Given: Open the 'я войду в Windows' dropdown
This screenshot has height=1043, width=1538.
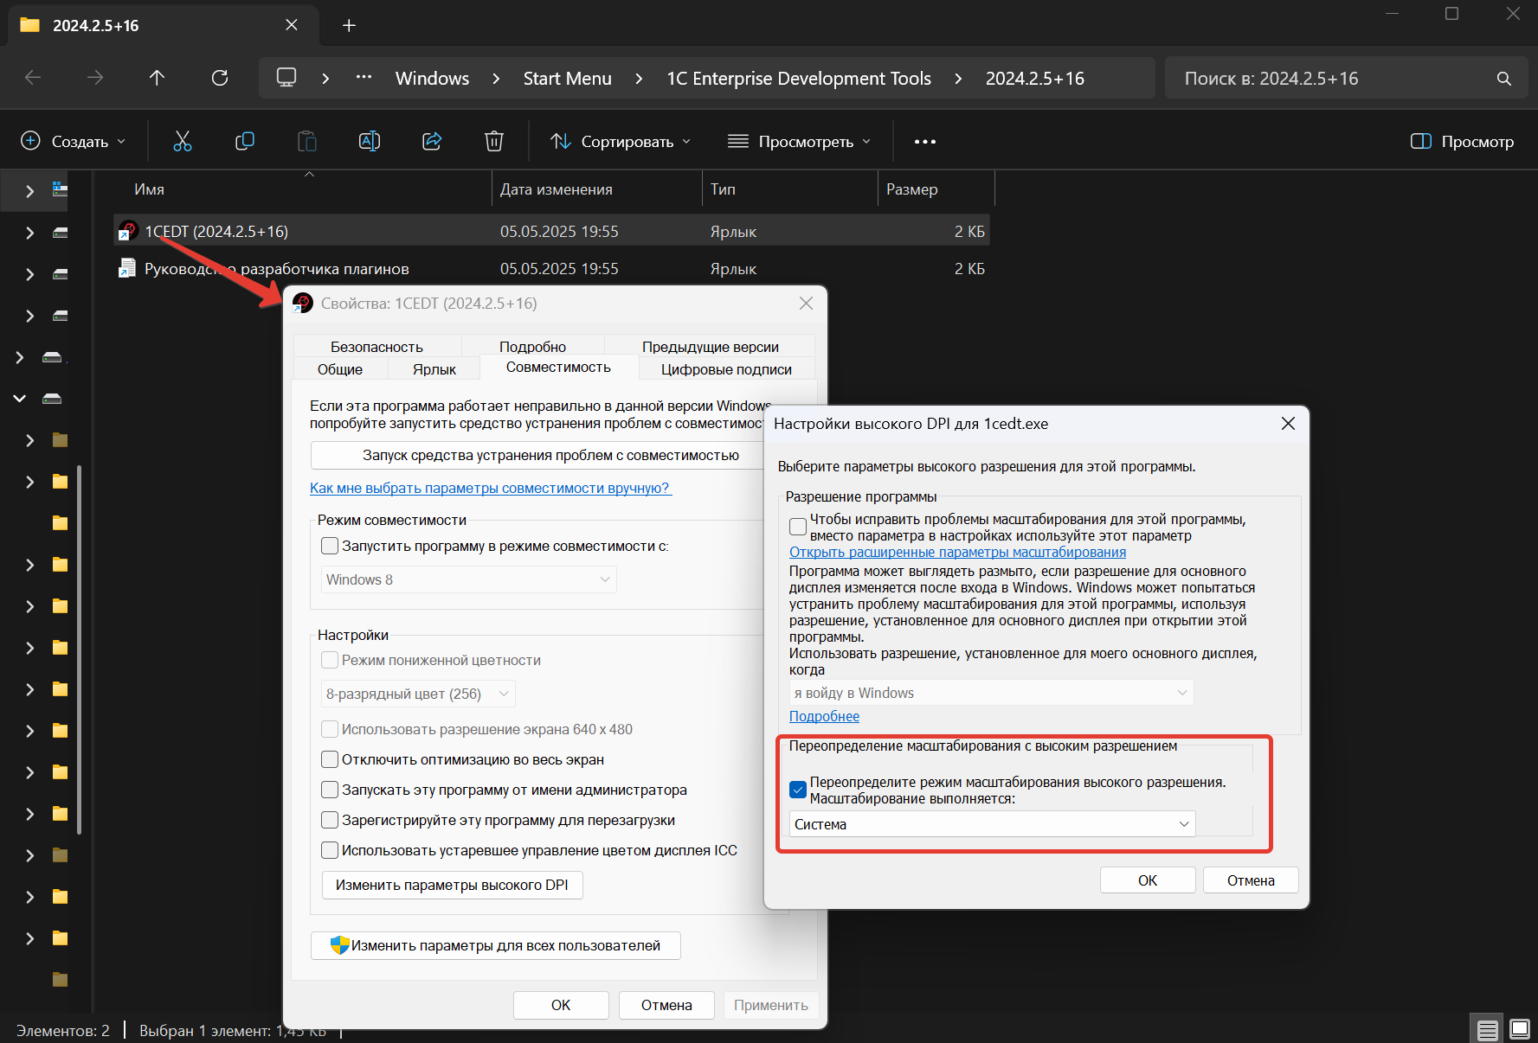Looking at the screenshot, I should [991, 693].
